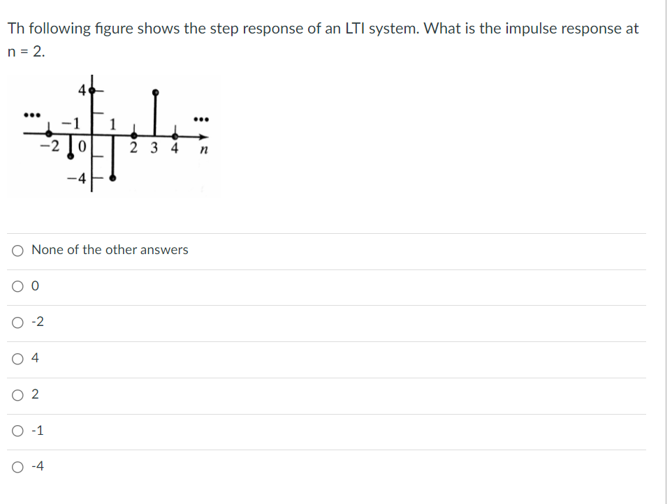Click the origin point 0 in the figure

tap(82, 144)
